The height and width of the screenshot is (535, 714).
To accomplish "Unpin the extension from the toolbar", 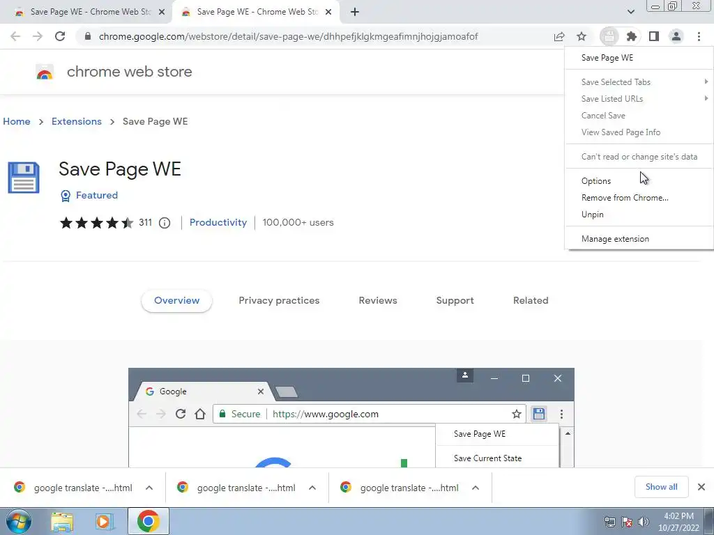I will pos(639,215).
